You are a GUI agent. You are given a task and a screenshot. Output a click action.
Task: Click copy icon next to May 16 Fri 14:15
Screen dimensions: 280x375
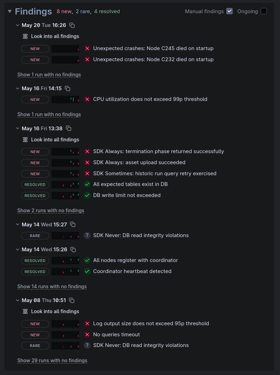point(67,88)
